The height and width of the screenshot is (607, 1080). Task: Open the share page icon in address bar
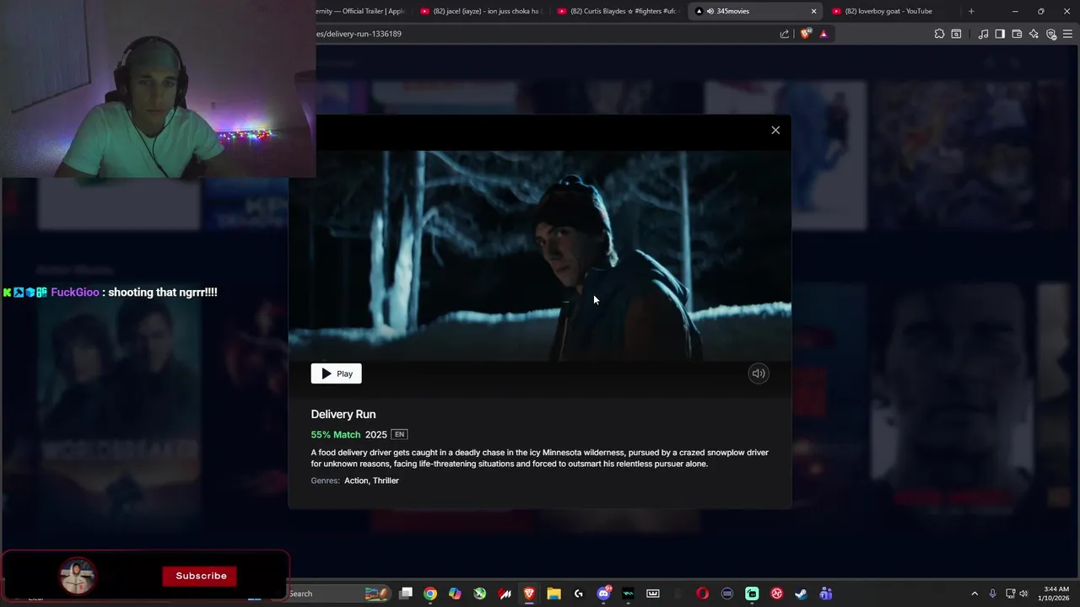[785, 34]
